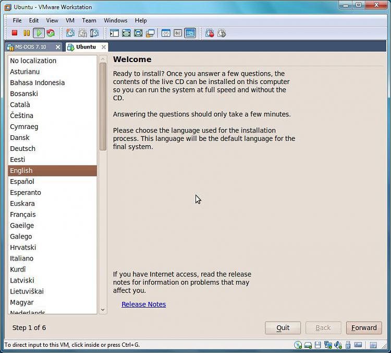Open the View menu
The image size is (391, 353).
(x=52, y=20)
